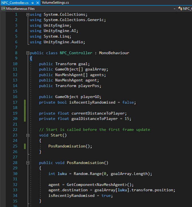Image resolution: width=192 pixels, height=207 pixels.
Task: Switch to the VolumeSettings.cs tab
Action: (55, 3)
